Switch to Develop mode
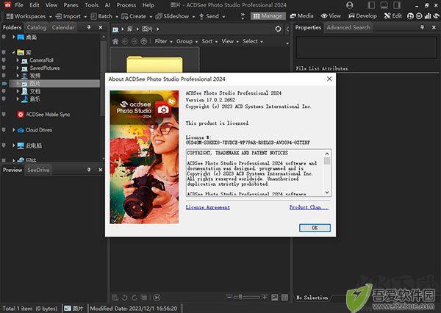This screenshot has height=313, width=441. 362,16
